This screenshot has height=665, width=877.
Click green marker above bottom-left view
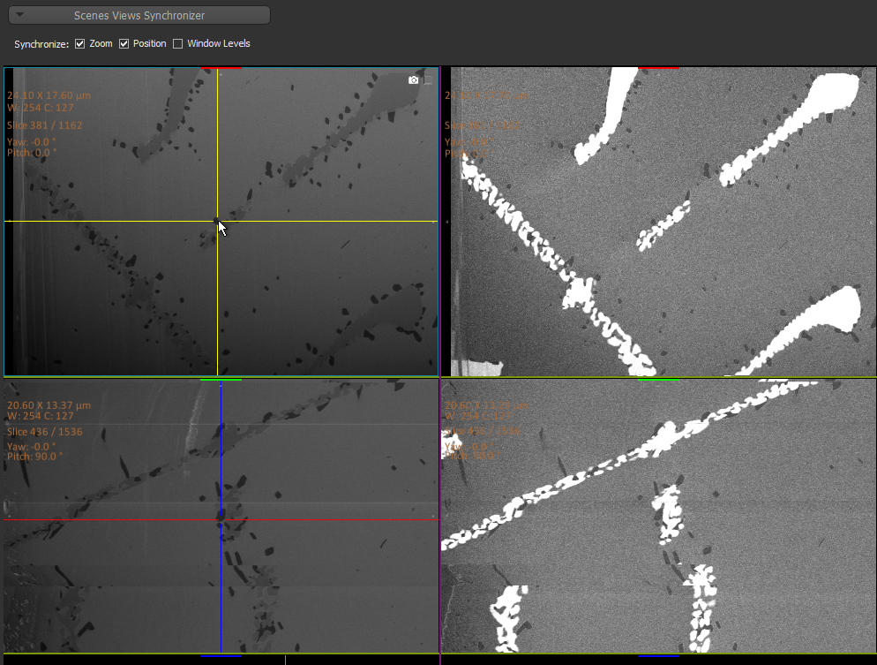(x=221, y=380)
